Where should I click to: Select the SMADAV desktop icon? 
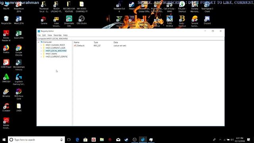6,78
